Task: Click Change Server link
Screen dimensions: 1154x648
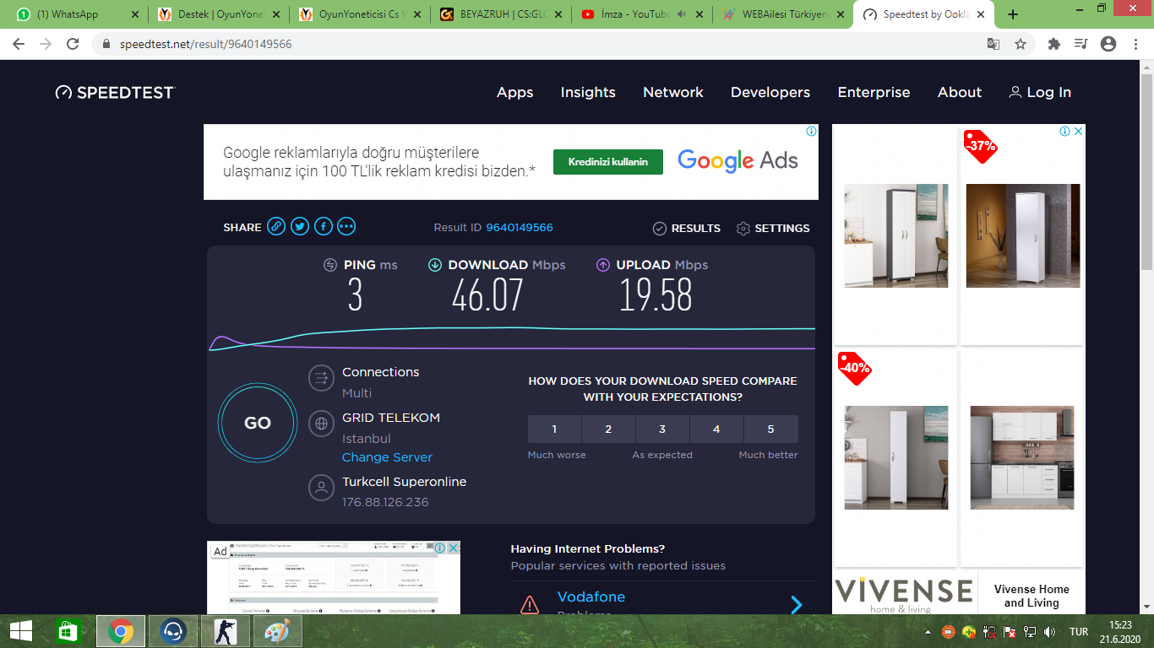Action: coord(387,457)
